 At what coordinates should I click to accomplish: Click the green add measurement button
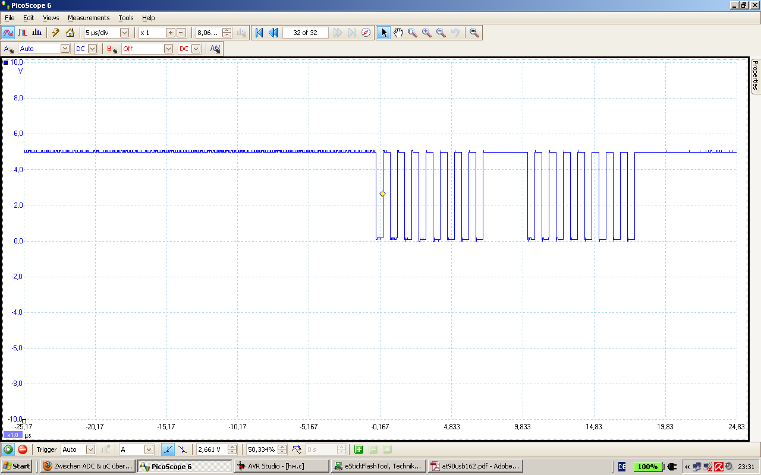[359, 449]
